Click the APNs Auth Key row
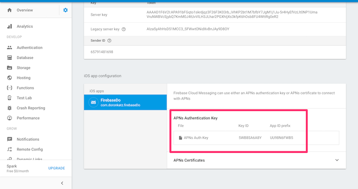 click(x=256, y=138)
